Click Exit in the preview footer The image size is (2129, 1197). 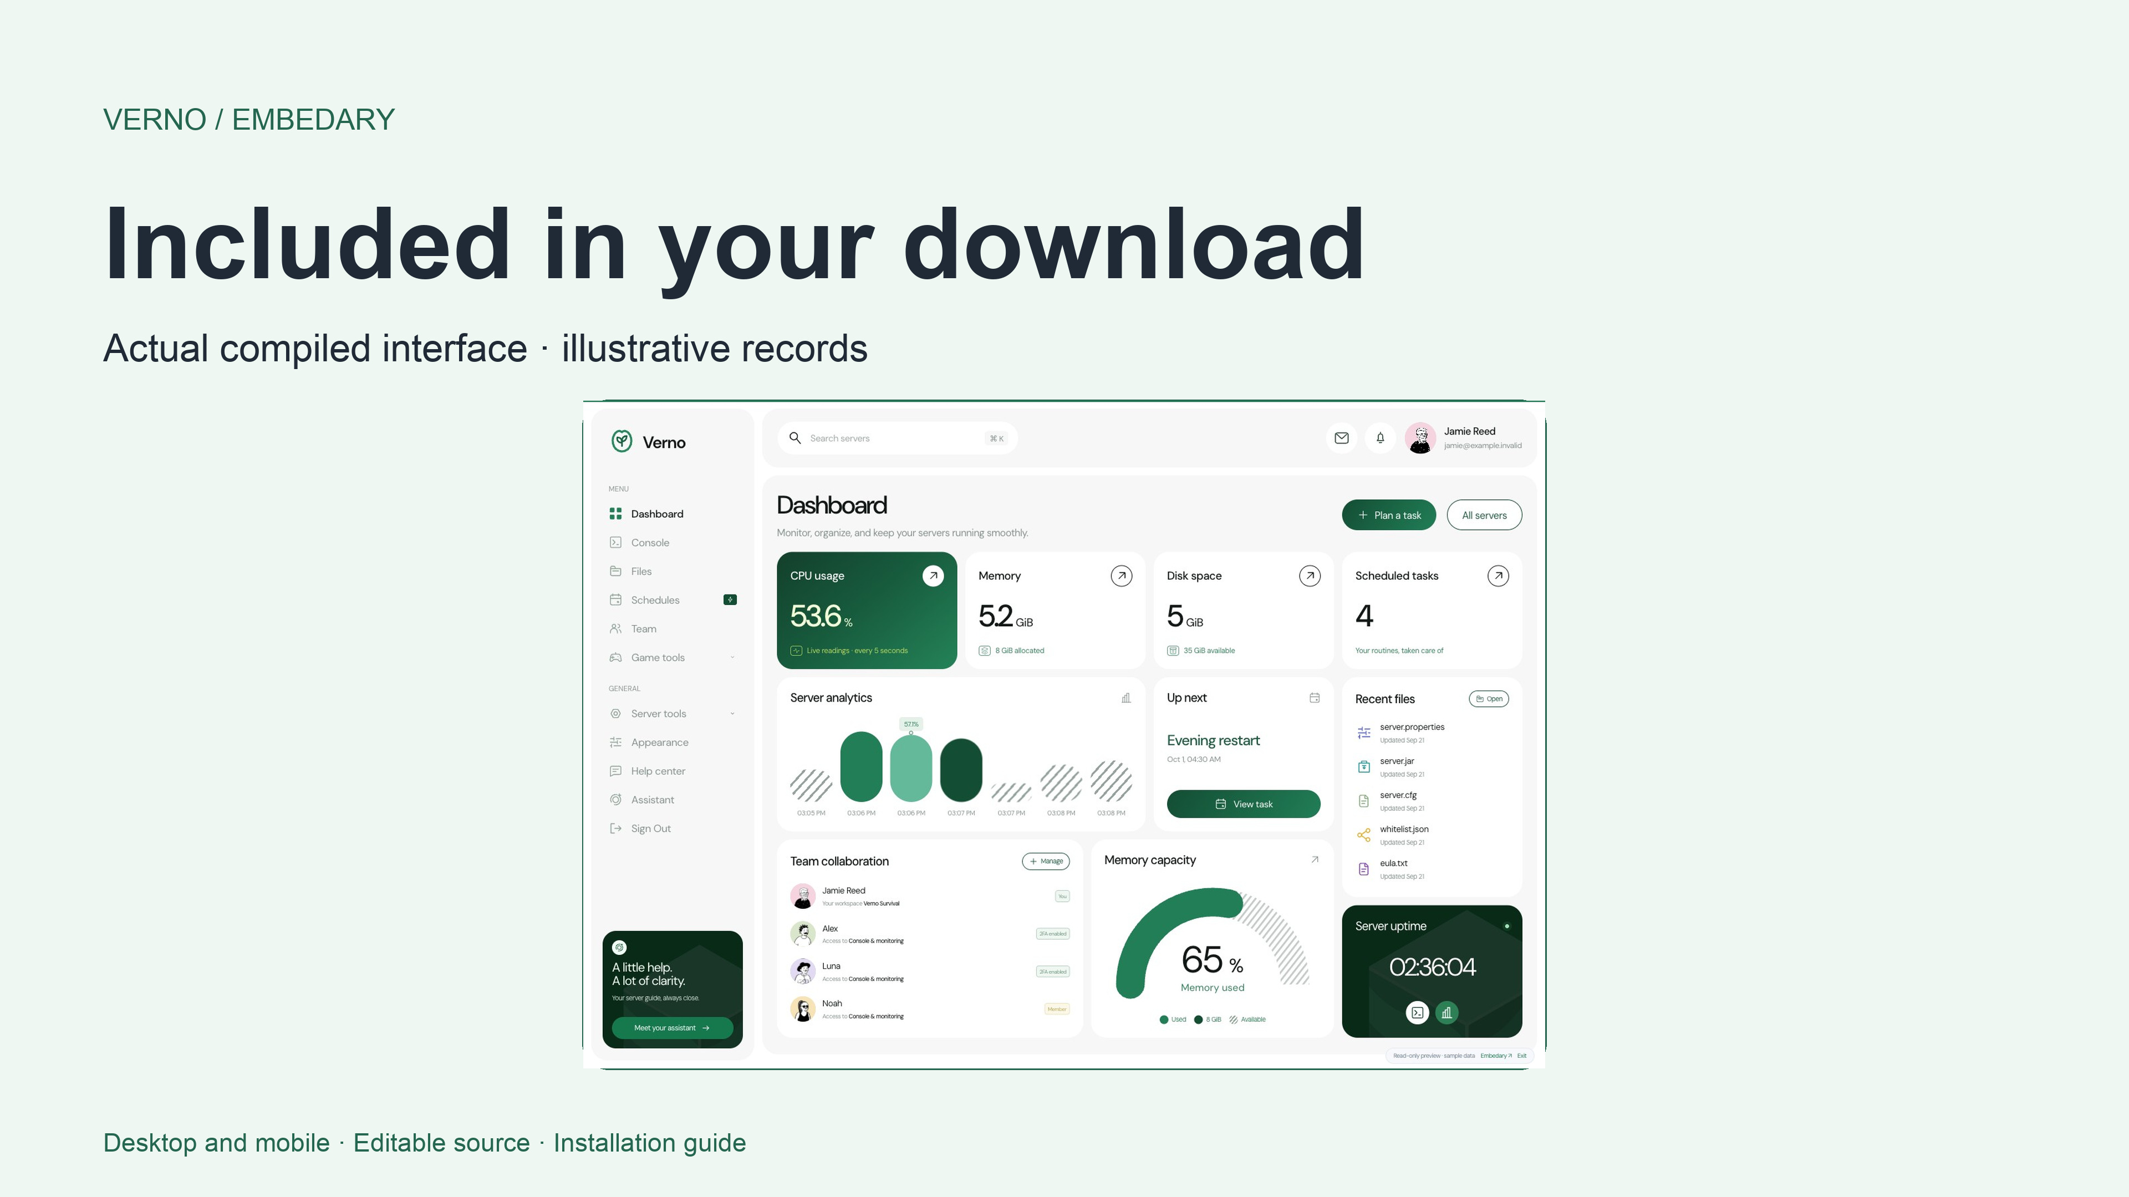point(1521,1056)
